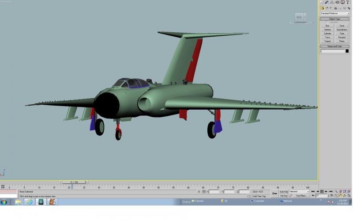Screen dimensions: 353x221
Task: Activate the Pan View hand tool
Action: (x=340, y=196)
